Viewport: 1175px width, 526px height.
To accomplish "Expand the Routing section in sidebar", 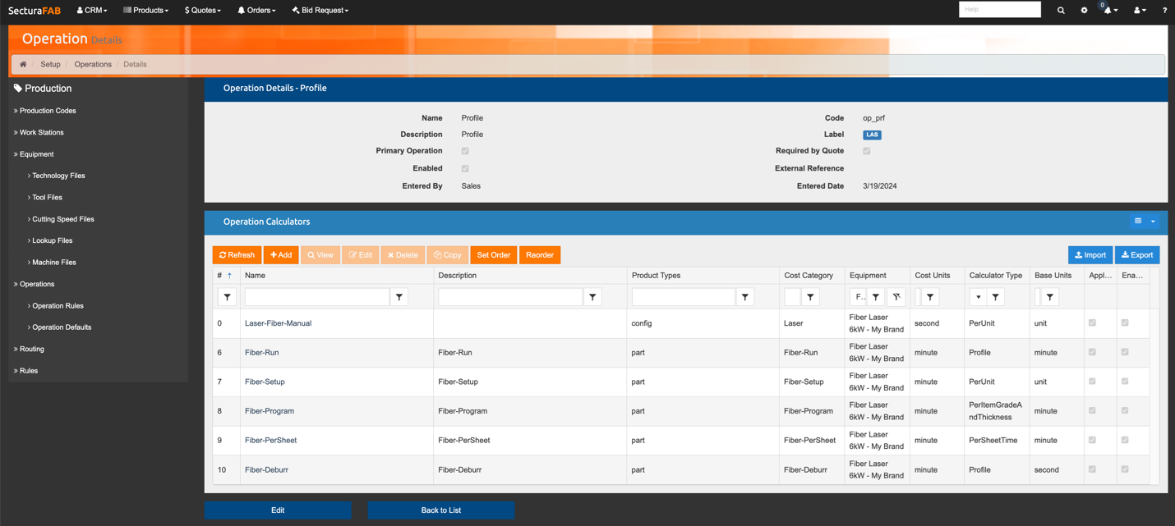I will [31, 349].
